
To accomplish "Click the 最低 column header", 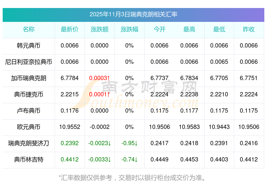I will coord(219,30).
